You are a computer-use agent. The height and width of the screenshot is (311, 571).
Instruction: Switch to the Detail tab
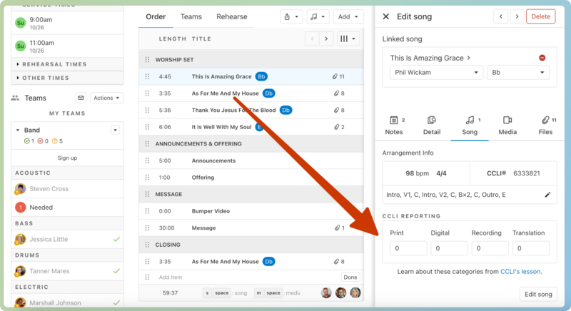432,126
